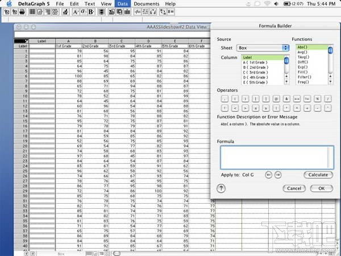The height and width of the screenshot is (256, 341).
Task: Click the Column list scroll down arrow
Action: point(286,81)
